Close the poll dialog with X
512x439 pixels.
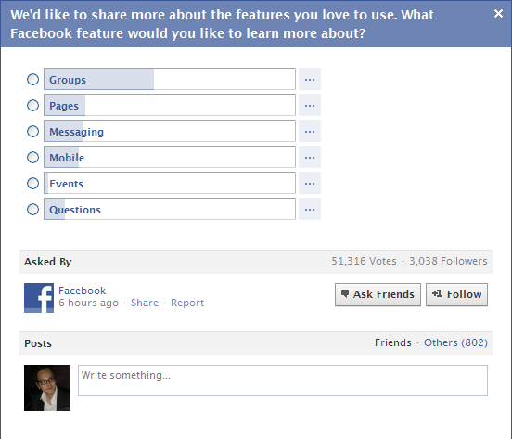[498, 13]
